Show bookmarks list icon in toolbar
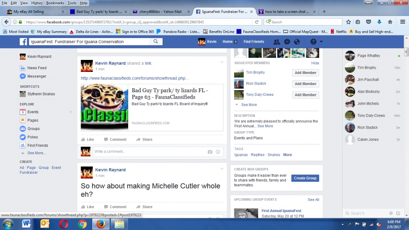This screenshot has height=230, width=409. 358,22
